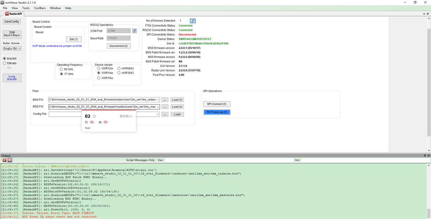
Task: Click the SaveConfig button
Action: pos(12,22)
